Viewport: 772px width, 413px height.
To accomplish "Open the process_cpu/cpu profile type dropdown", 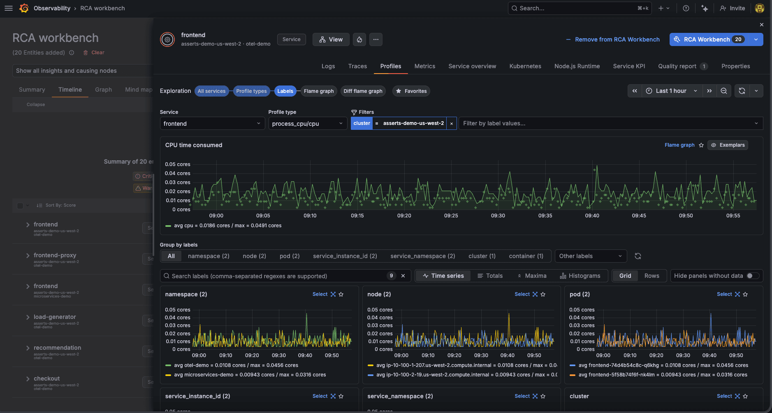I will (x=307, y=123).
